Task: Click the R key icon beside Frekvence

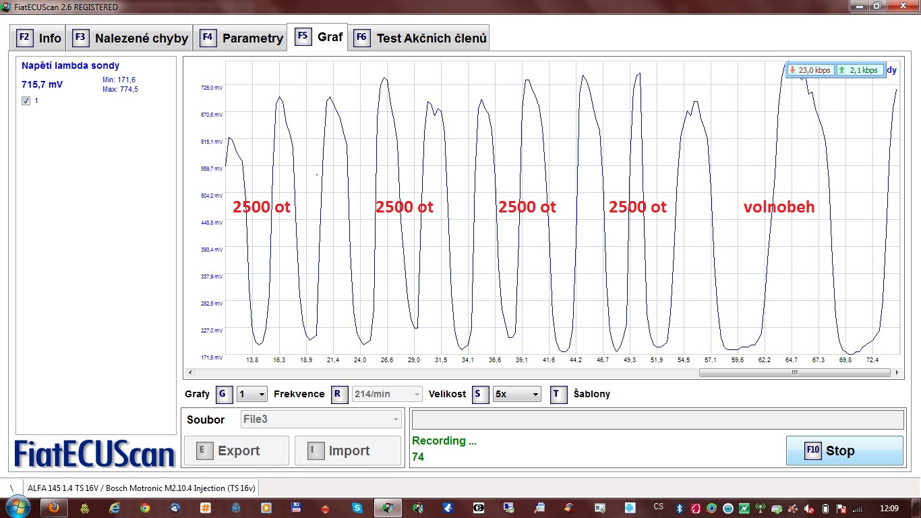Action: 340,395
